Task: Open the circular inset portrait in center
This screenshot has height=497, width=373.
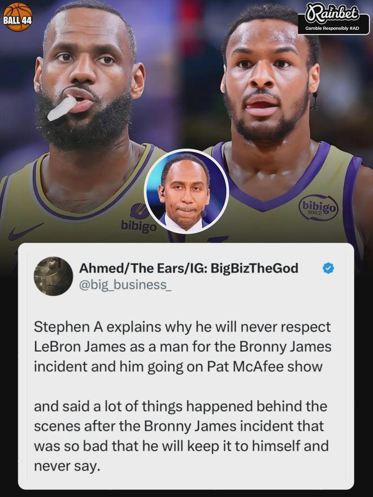Action: pos(186,191)
